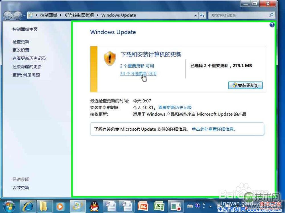This screenshot has width=285, height=213.
Task: Open 查看更新历史记录 link beside install time
Action: 175,107
